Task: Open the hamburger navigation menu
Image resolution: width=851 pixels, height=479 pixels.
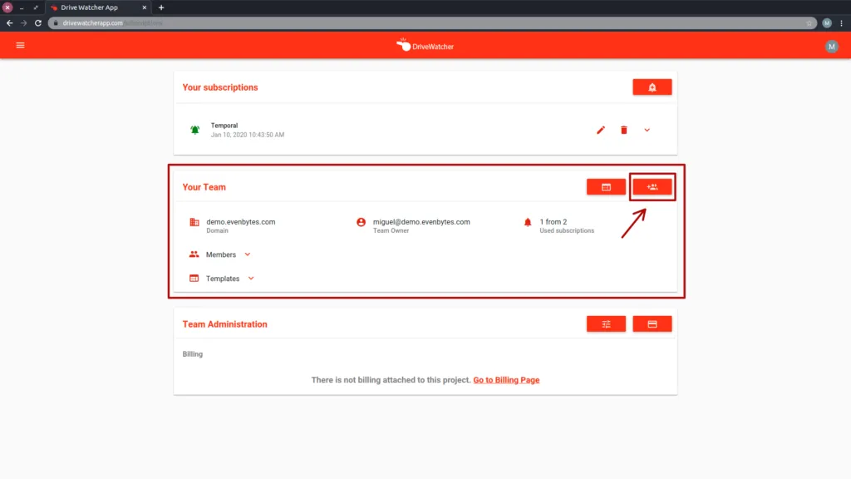Action: coord(20,46)
